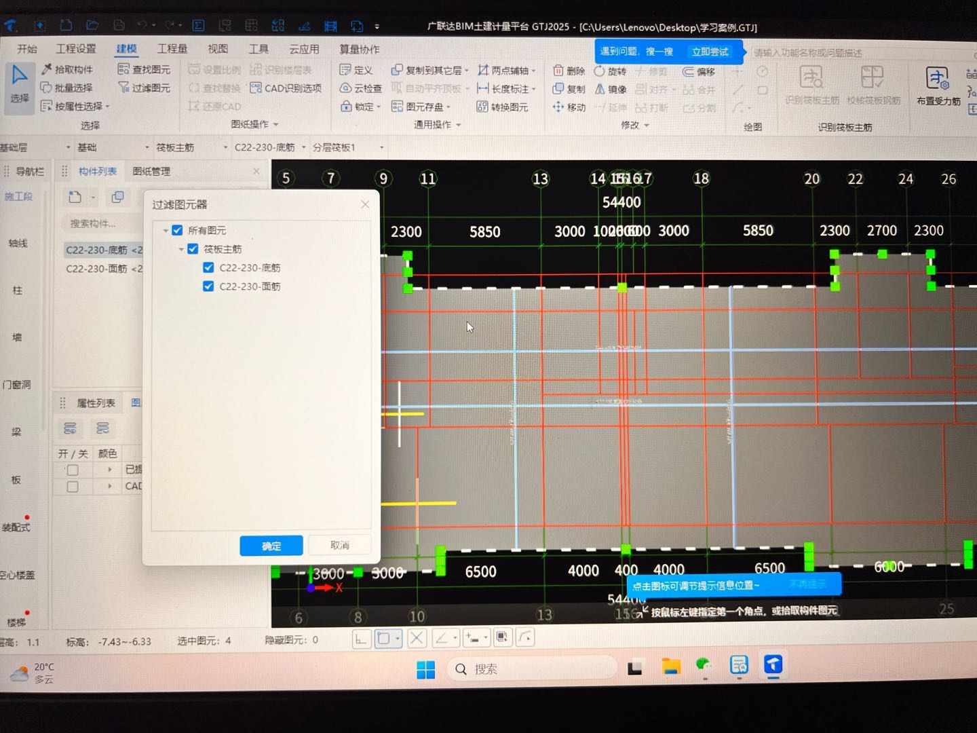
Task: Run the 云检查 cloud check
Action: click(361, 88)
